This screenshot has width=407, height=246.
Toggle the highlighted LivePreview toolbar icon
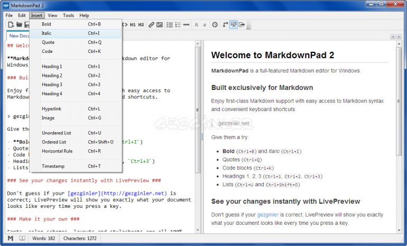234,25
